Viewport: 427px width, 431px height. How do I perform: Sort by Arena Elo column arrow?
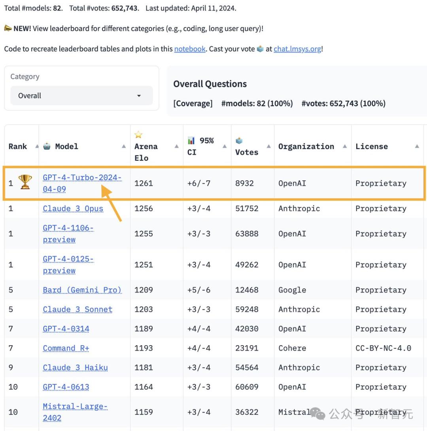(177, 147)
